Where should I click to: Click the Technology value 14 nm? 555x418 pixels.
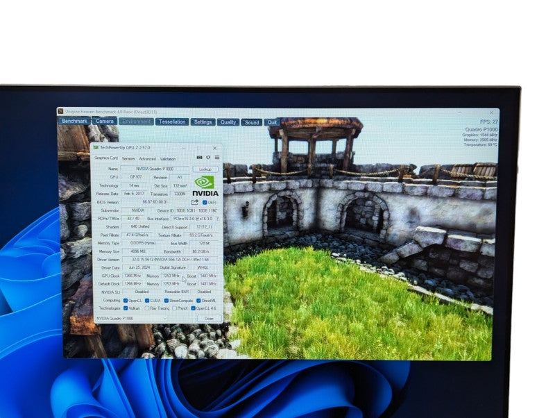(x=134, y=185)
